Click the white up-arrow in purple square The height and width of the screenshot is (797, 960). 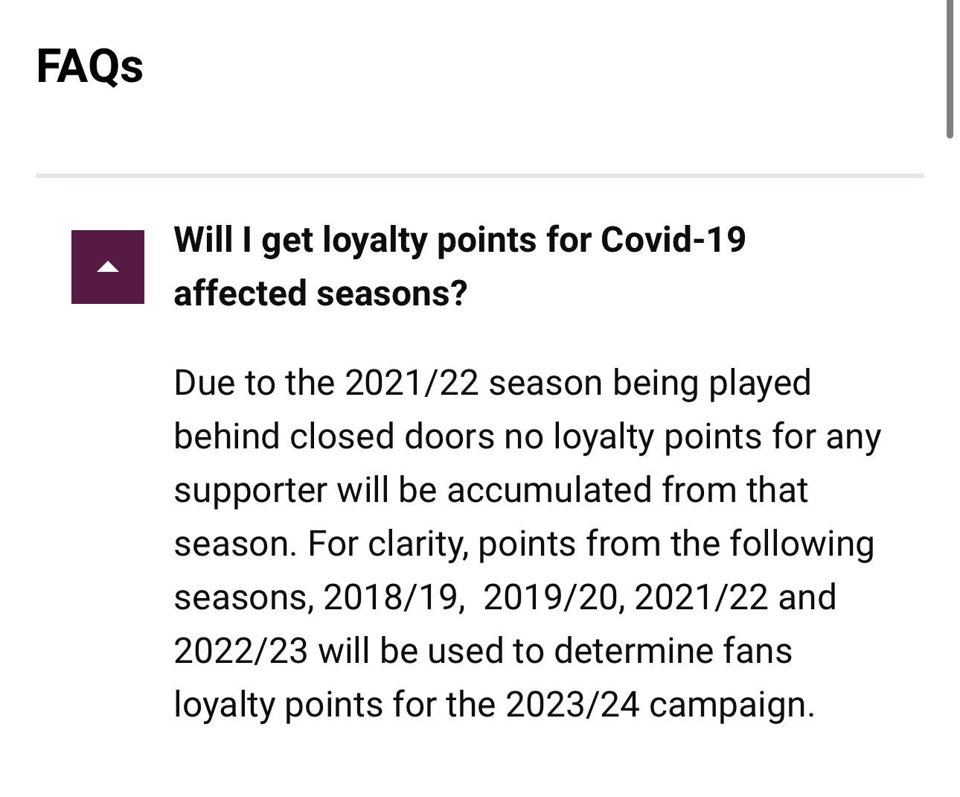108,267
